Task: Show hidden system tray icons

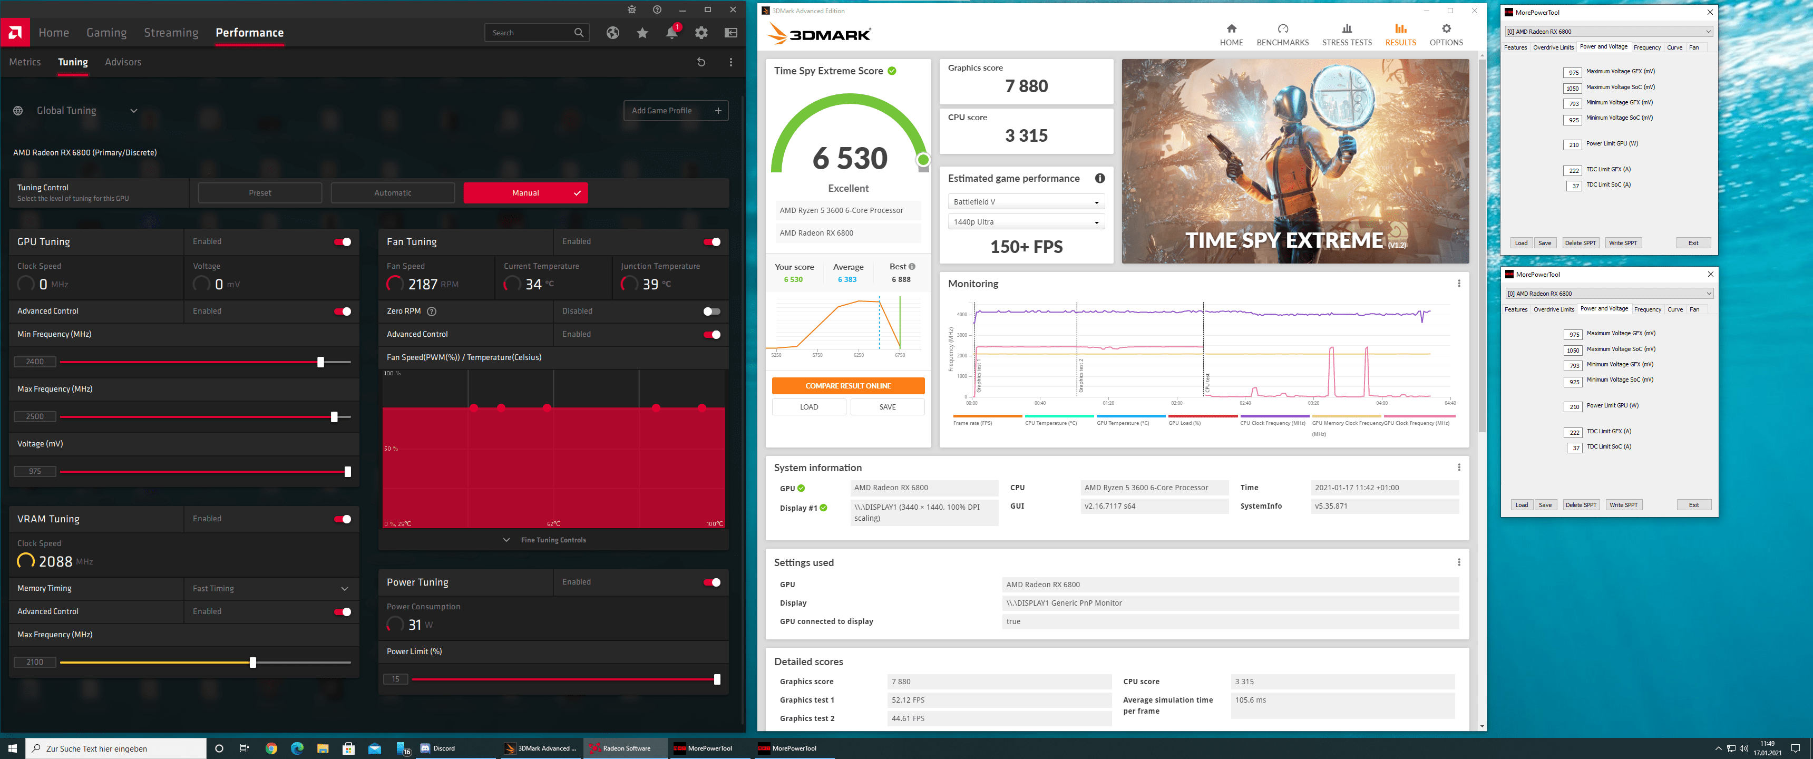Action: coord(1718,748)
